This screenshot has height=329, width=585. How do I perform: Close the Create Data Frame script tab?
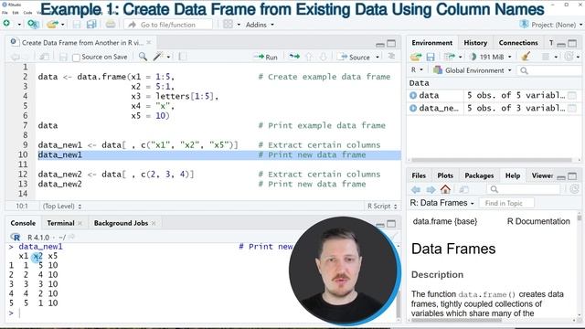pos(149,43)
